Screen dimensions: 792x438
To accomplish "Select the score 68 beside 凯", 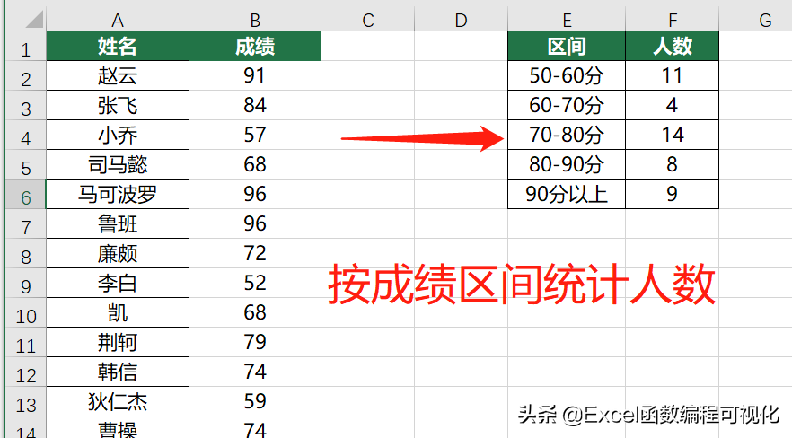I will (x=255, y=313).
